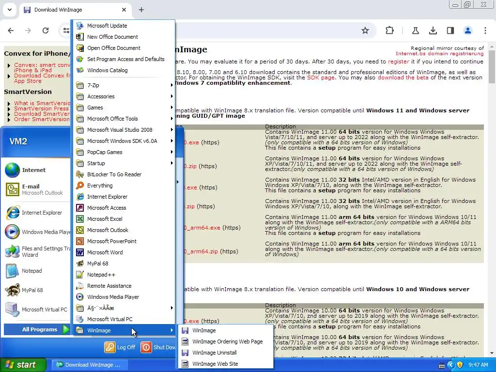Expand the Startup folder
The height and width of the screenshot is (372, 496).
[x=124, y=163]
